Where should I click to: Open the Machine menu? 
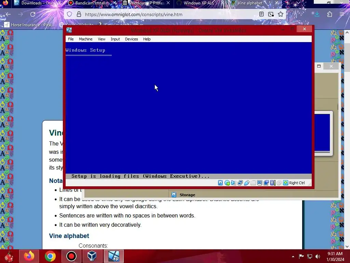point(85,39)
